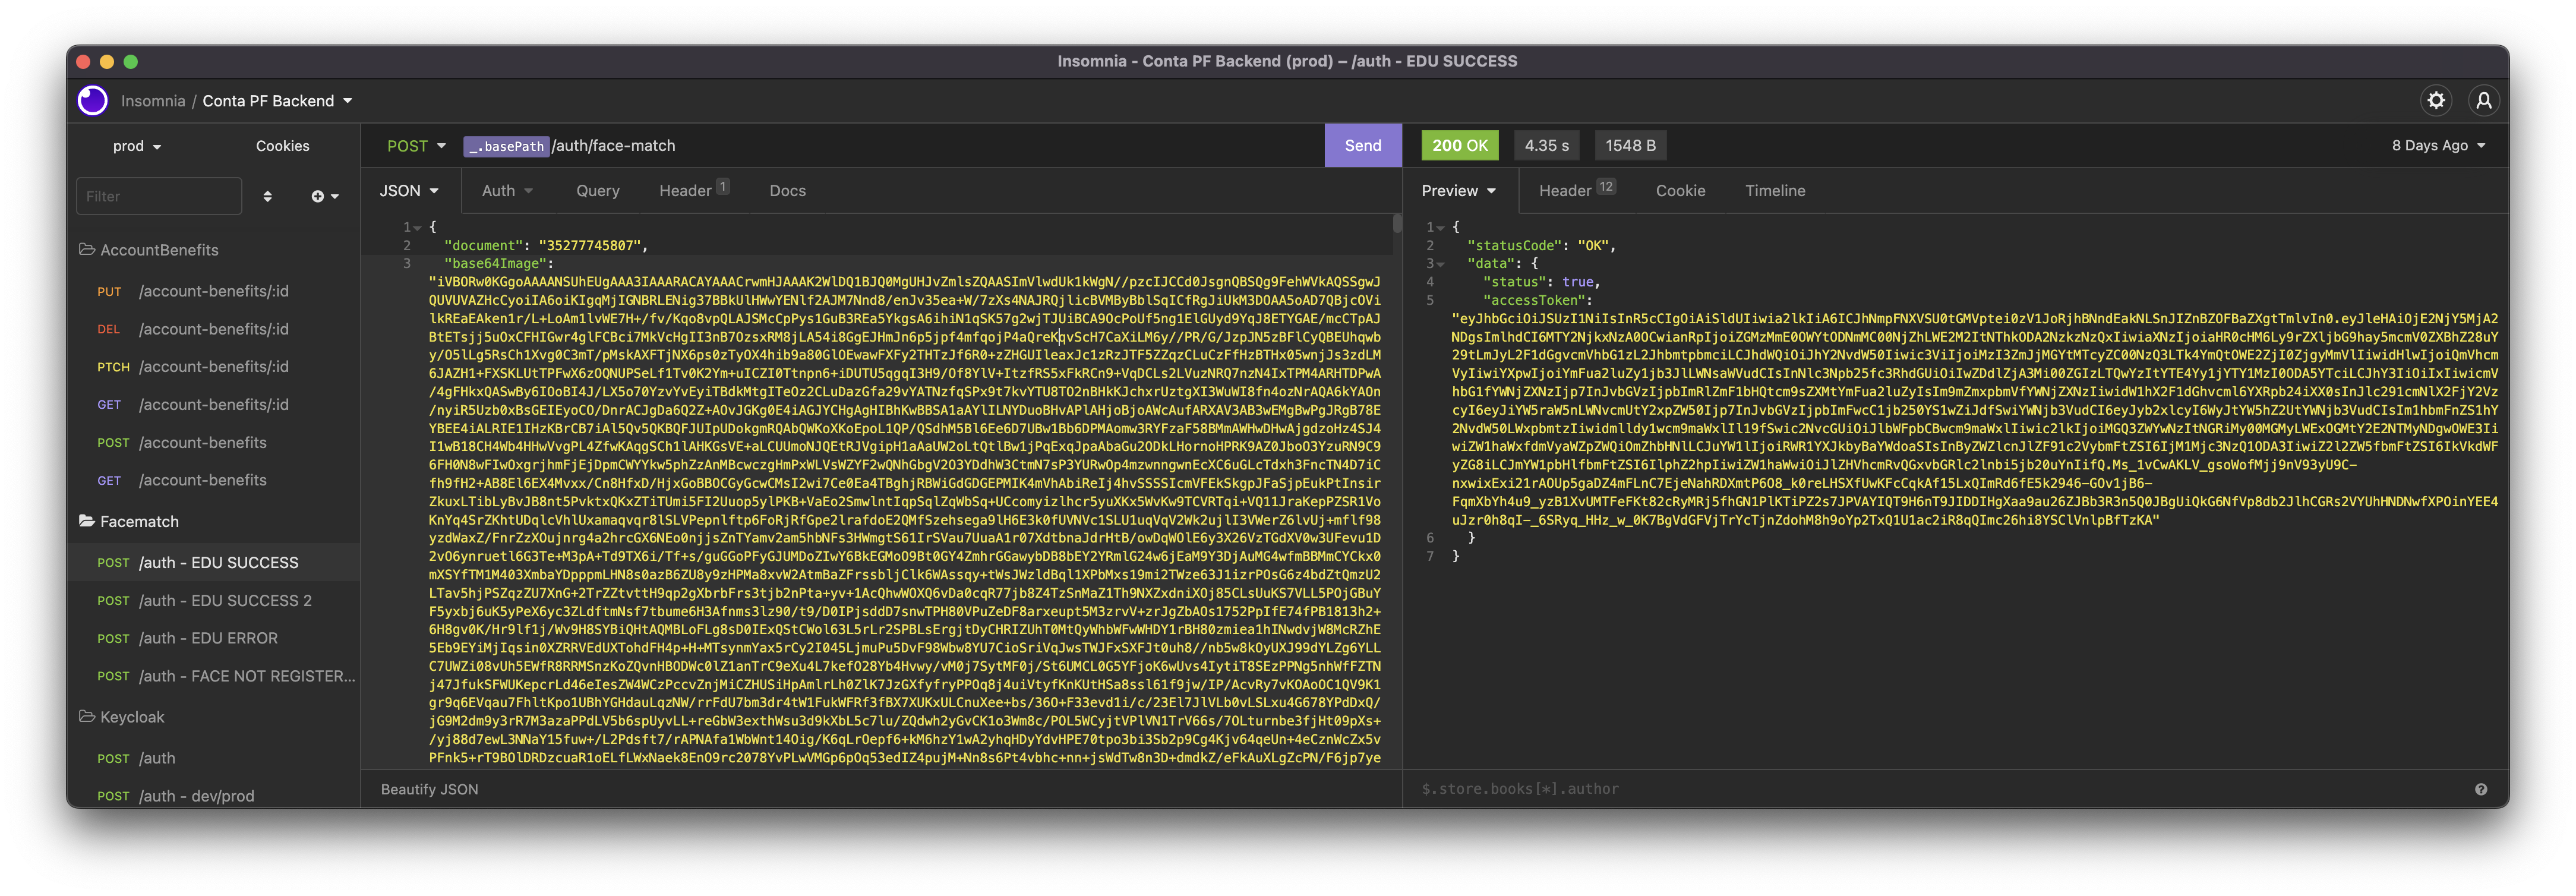This screenshot has height=896, width=2576.
Task: Click the Insomnia logo icon
Action: [x=93, y=101]
